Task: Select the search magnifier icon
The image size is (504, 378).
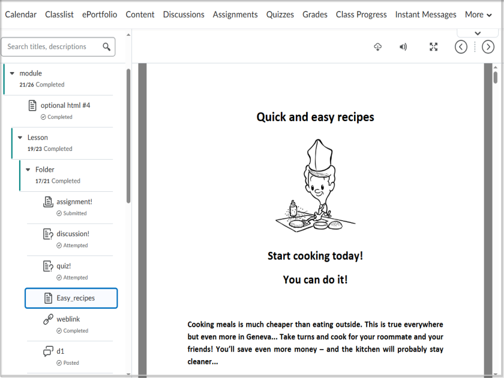Action: tap(107, 47)
